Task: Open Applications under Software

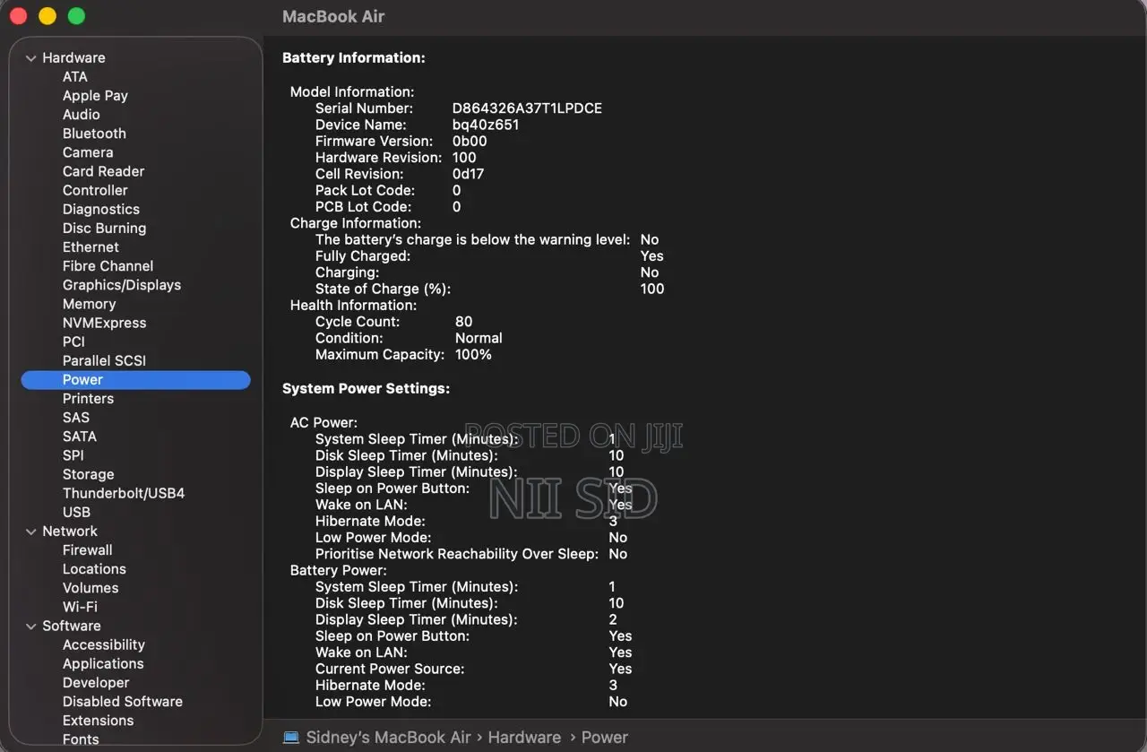Action: pyautogui.click(x=103, y=664)
